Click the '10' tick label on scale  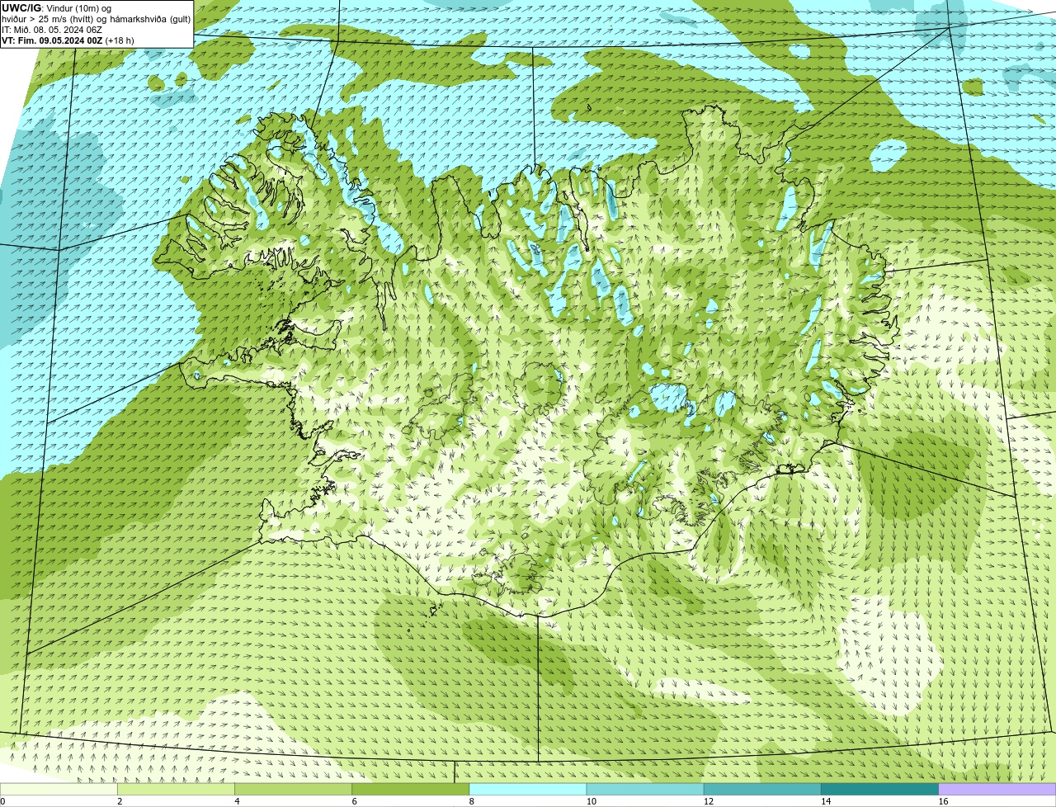[x=591, y=801]
